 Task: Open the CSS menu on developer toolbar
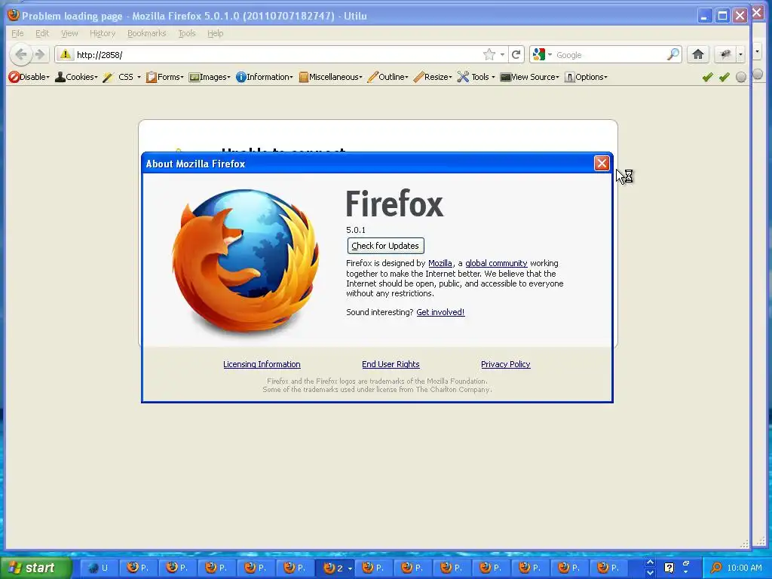(121, 77)
